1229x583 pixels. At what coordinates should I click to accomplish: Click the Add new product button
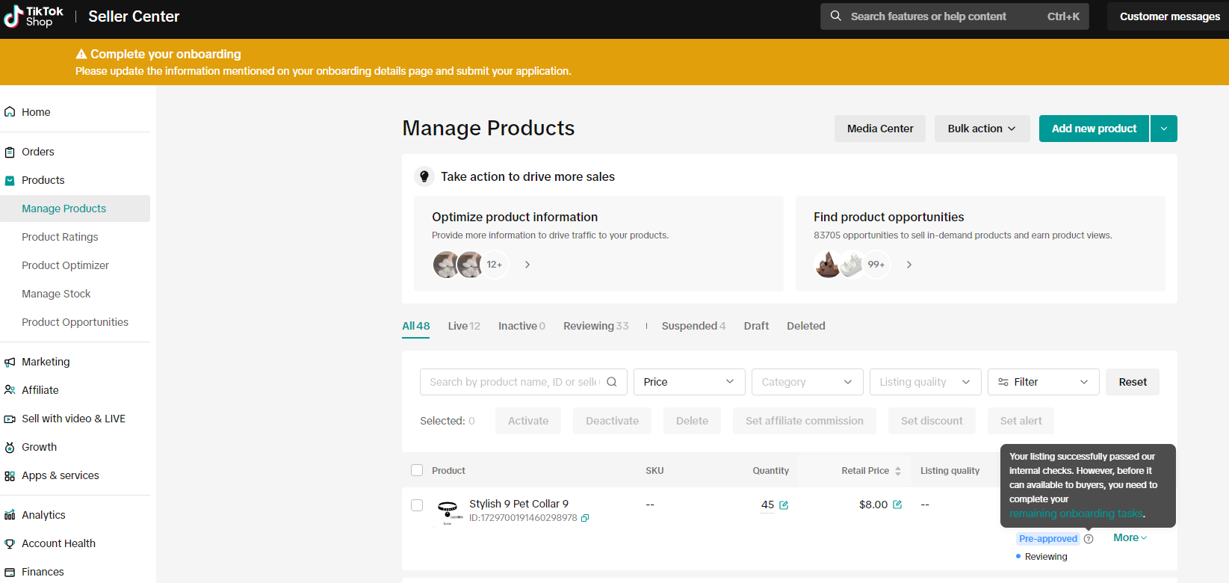click(x=1094, y=129)
